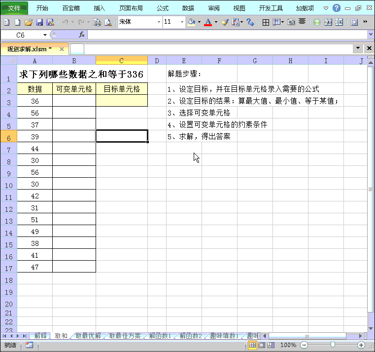Screen dimensions: 375x352
Task: Click the blue Help question mark icon
Action: tap(336, 8)
